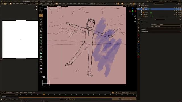Screen dimensions: 182x102
Task: Hide the GPencil object with its eye icon
Action: (x=178, y=16)
